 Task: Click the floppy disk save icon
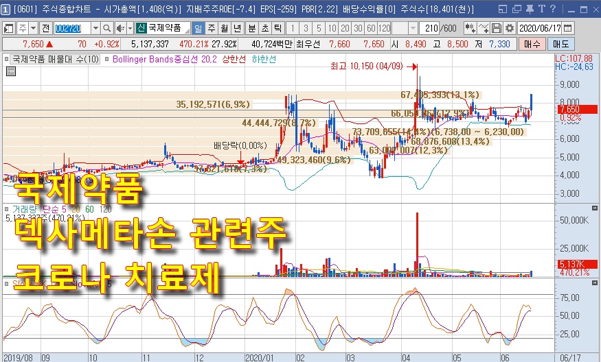pyautogui.click(x=497, y=28)
